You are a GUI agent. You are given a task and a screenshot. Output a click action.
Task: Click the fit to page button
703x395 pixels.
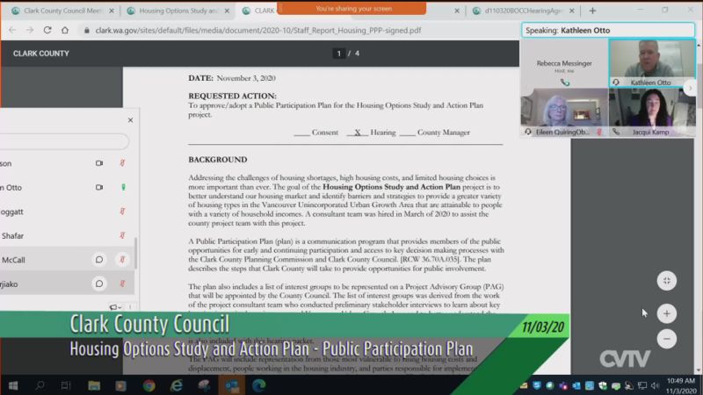click(666, 281)
